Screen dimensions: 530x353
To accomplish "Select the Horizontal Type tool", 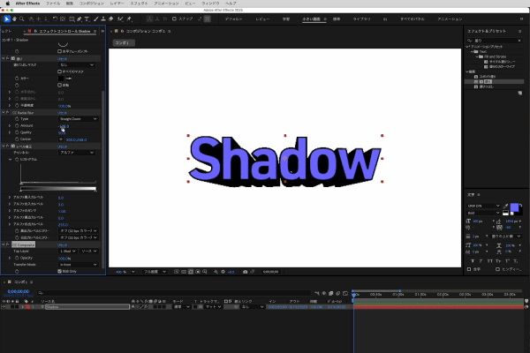I will pos(87,19).
